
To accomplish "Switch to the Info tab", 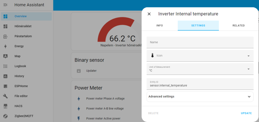I will [160, 25].
